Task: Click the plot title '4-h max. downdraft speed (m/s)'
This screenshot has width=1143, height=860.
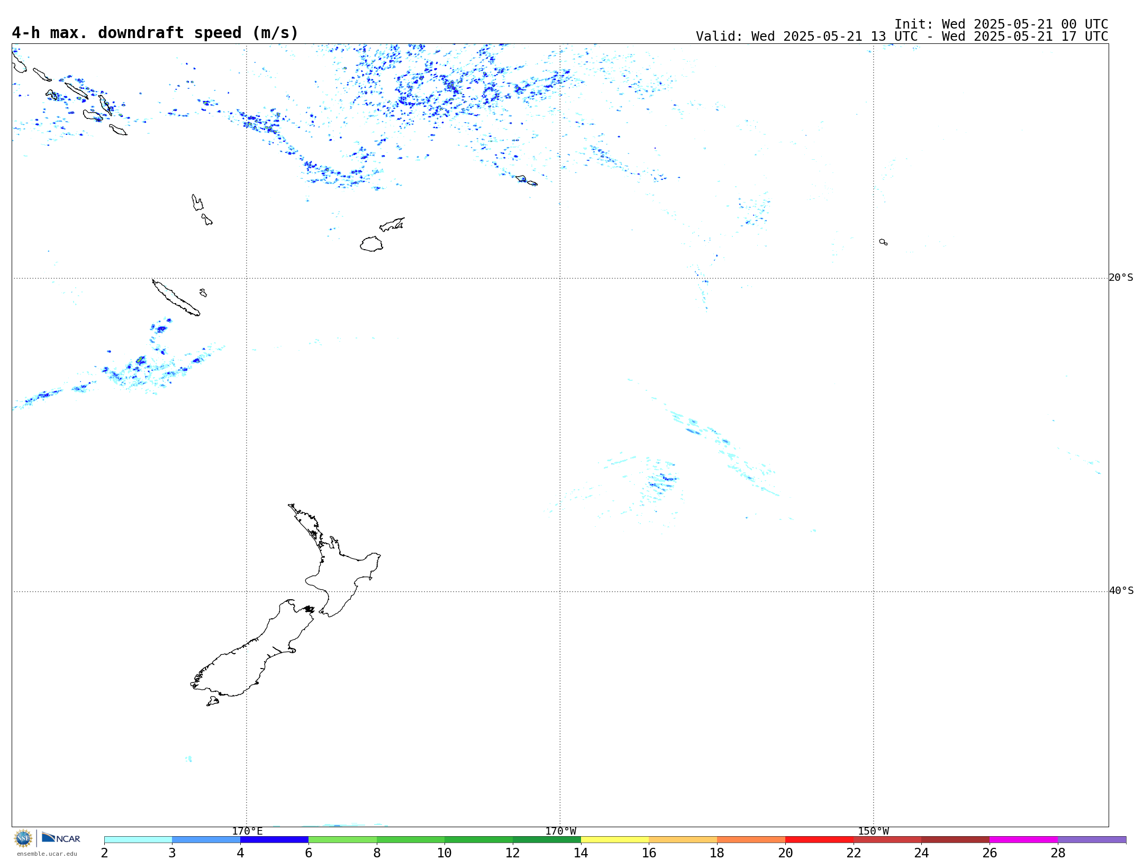Action: [x=155, y=33]
